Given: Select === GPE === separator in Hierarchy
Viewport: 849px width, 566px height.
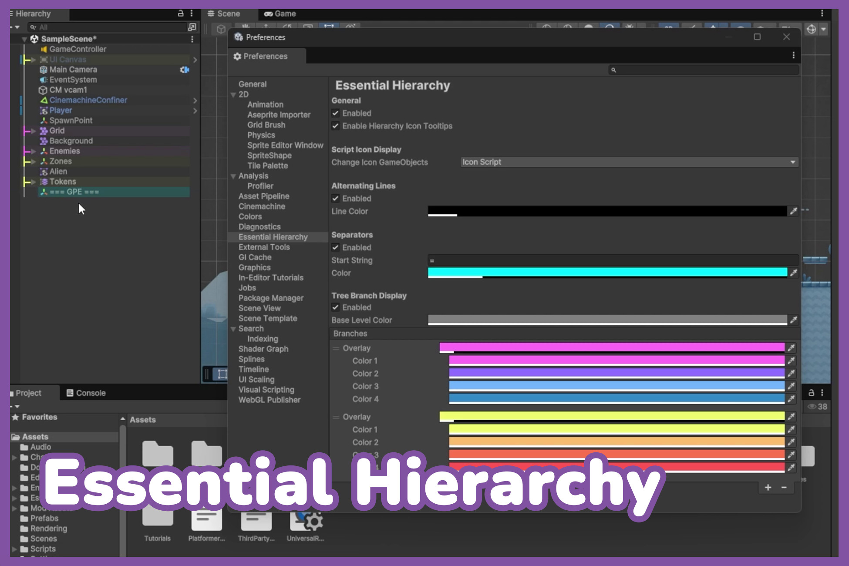Looking at the screenshot, I should 114,192.
